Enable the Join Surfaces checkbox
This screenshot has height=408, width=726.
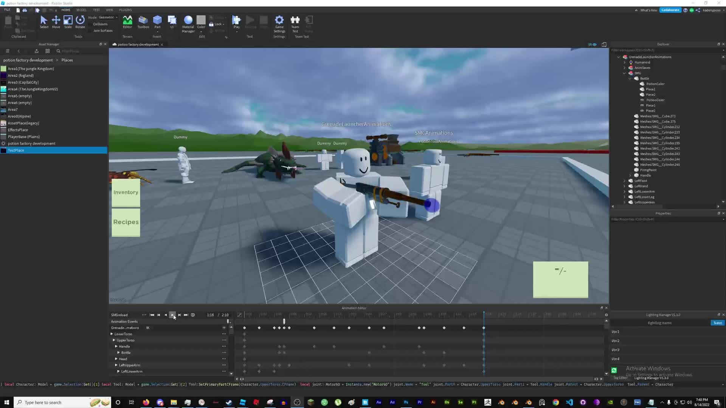pyautogui.click(x=90, y=31)
